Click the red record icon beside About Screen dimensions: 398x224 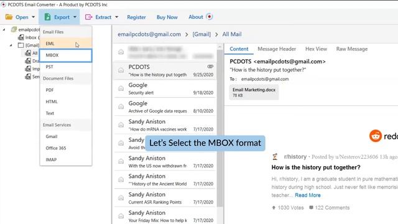210,17
